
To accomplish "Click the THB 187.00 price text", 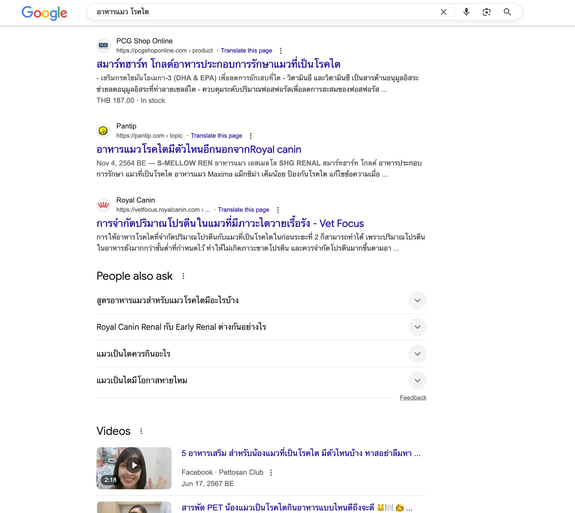I will pos(116,101).
